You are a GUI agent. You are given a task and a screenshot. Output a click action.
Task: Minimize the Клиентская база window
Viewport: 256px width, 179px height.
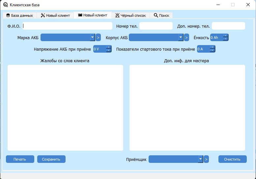pos(218,5)
